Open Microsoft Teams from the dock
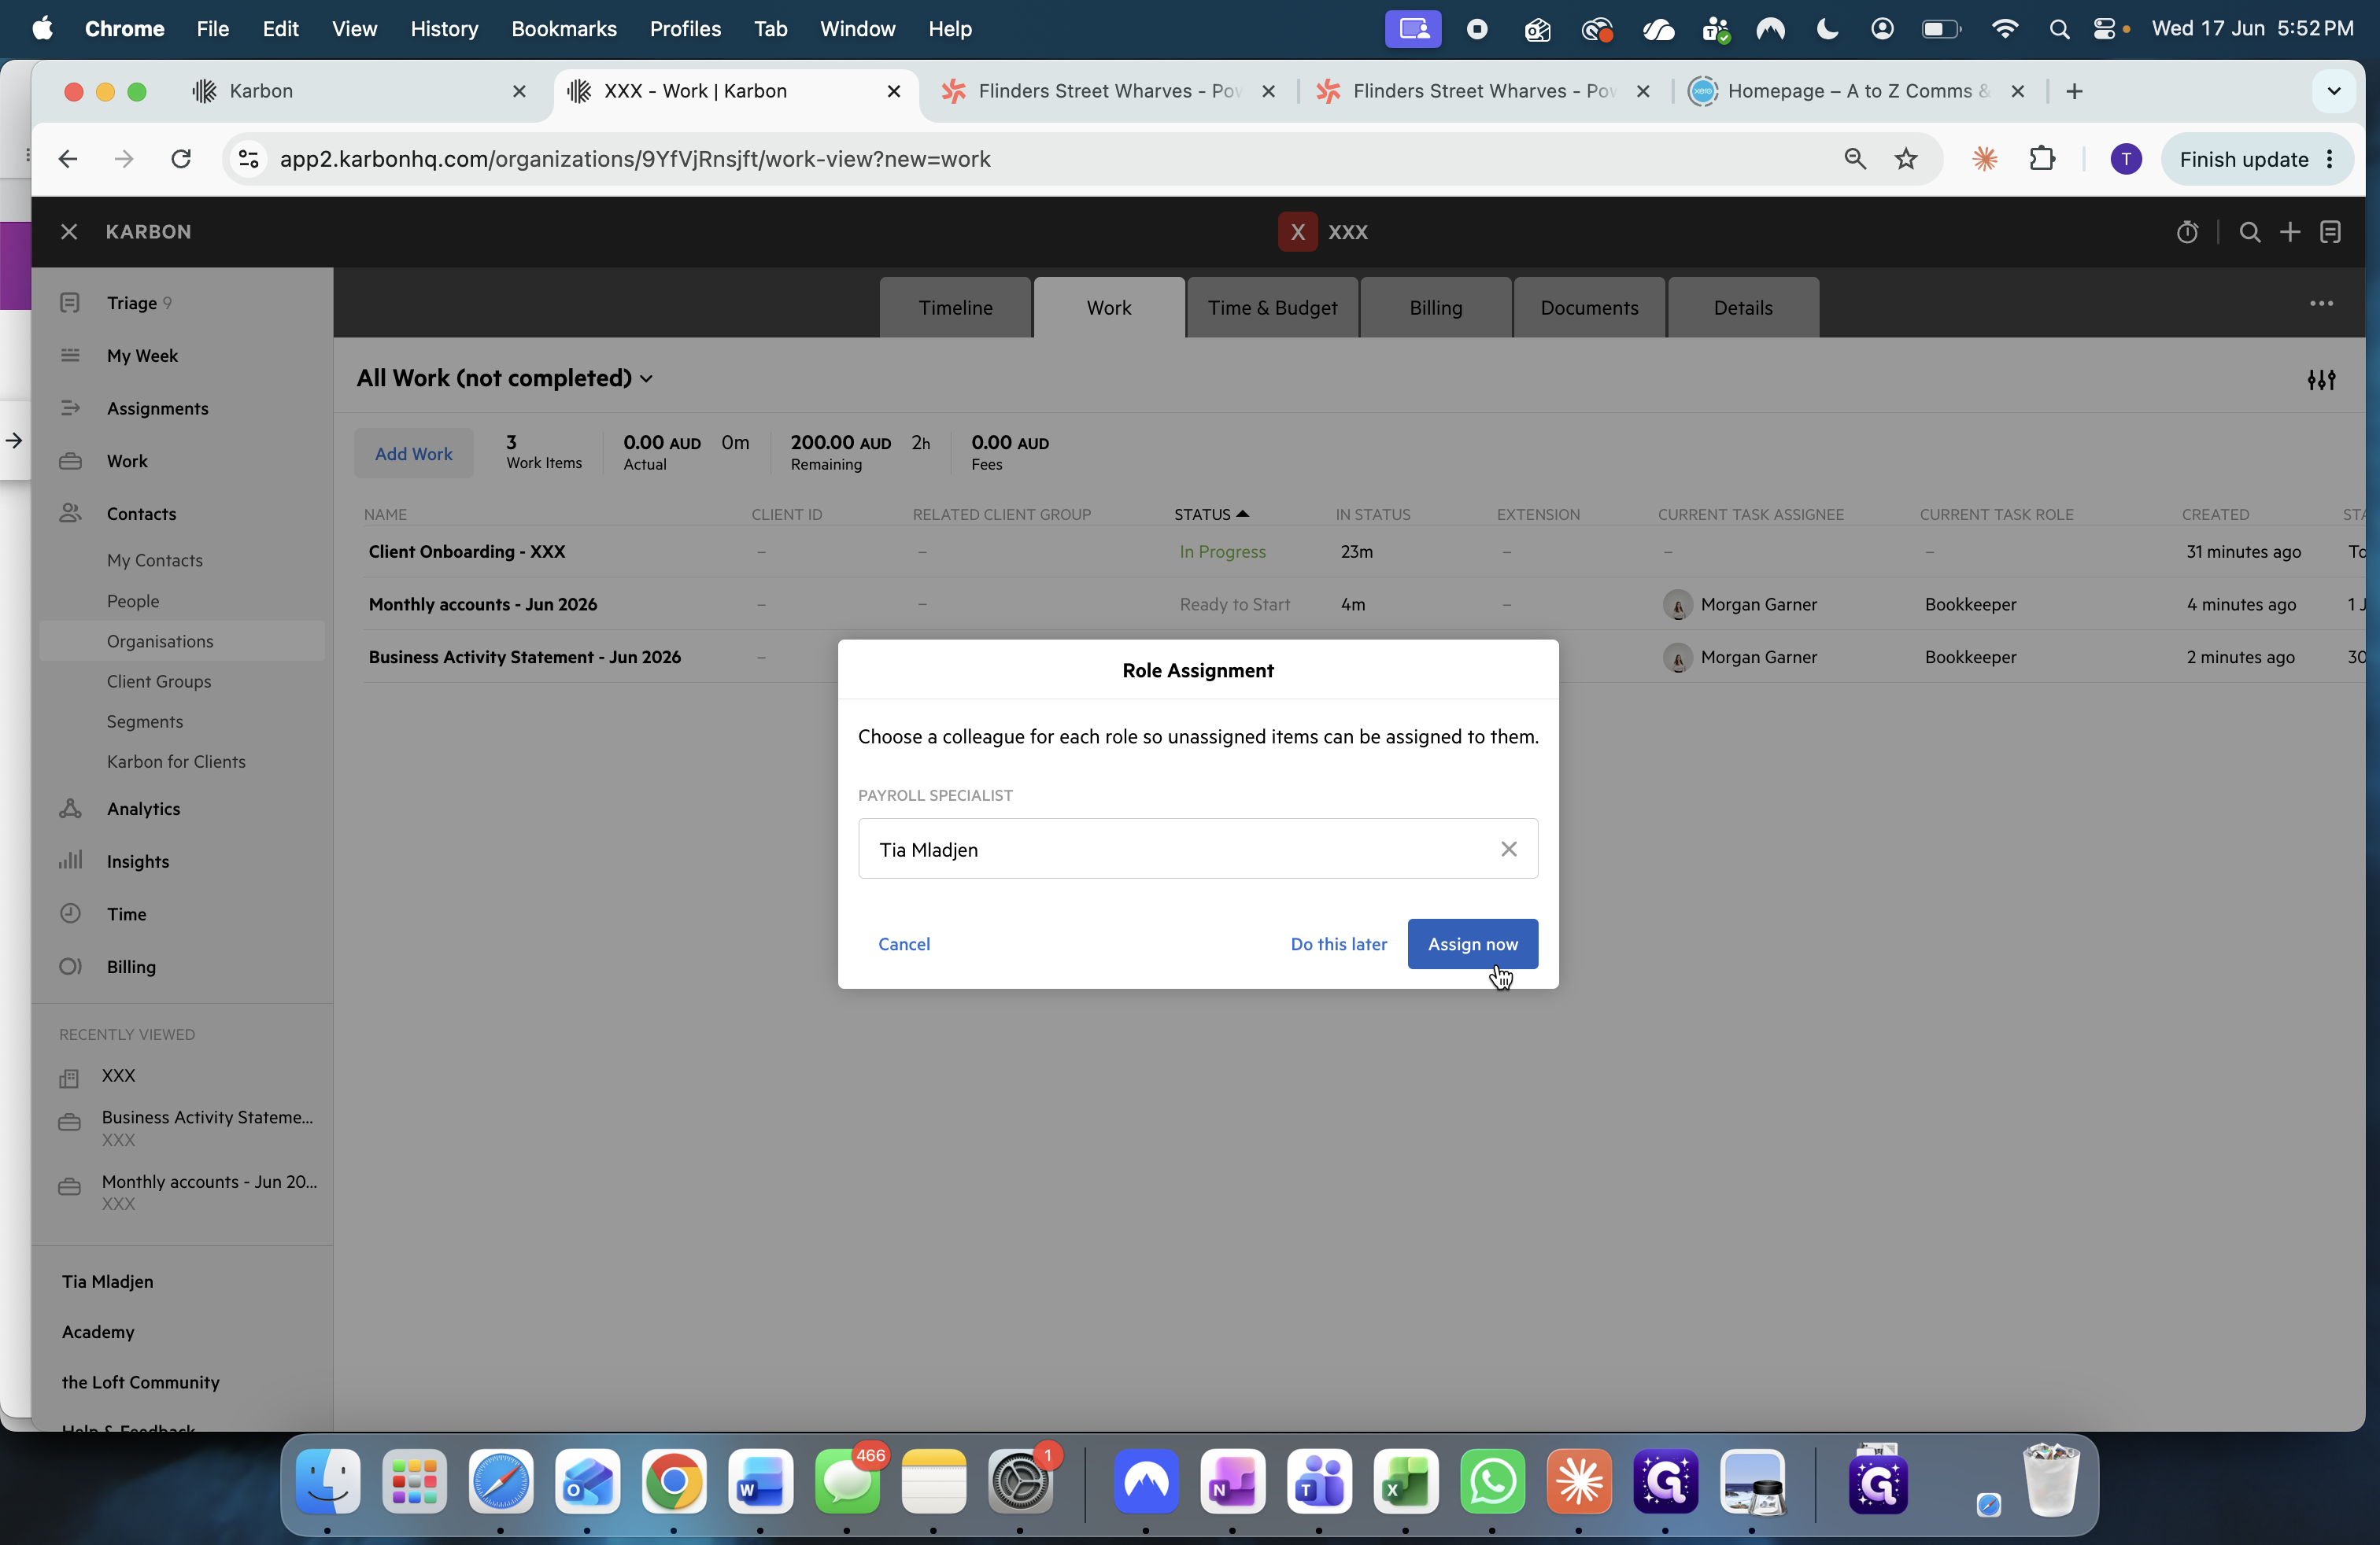This screenshot has width=2380, height=1545. 1319,1481
